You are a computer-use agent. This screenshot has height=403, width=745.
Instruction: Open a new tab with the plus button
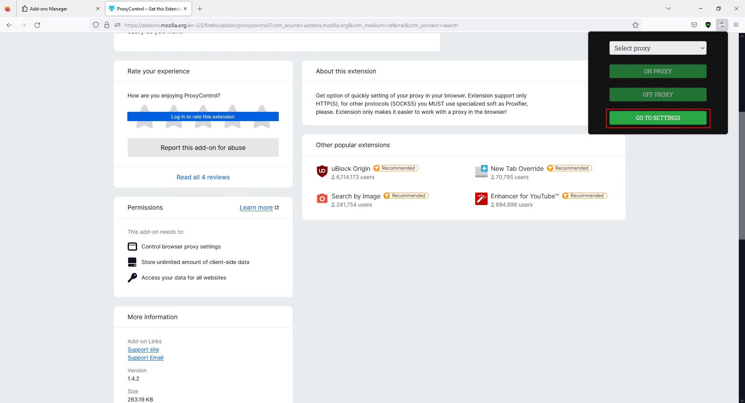[x=200, y=9]
